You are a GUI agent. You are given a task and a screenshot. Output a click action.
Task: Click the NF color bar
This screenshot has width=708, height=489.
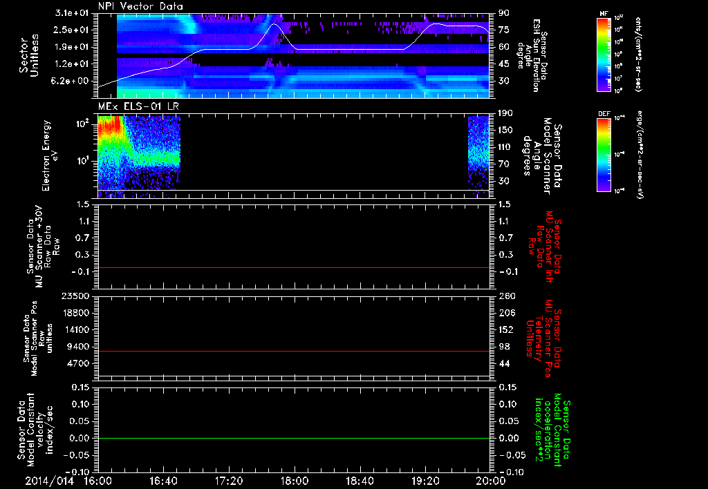604,55
